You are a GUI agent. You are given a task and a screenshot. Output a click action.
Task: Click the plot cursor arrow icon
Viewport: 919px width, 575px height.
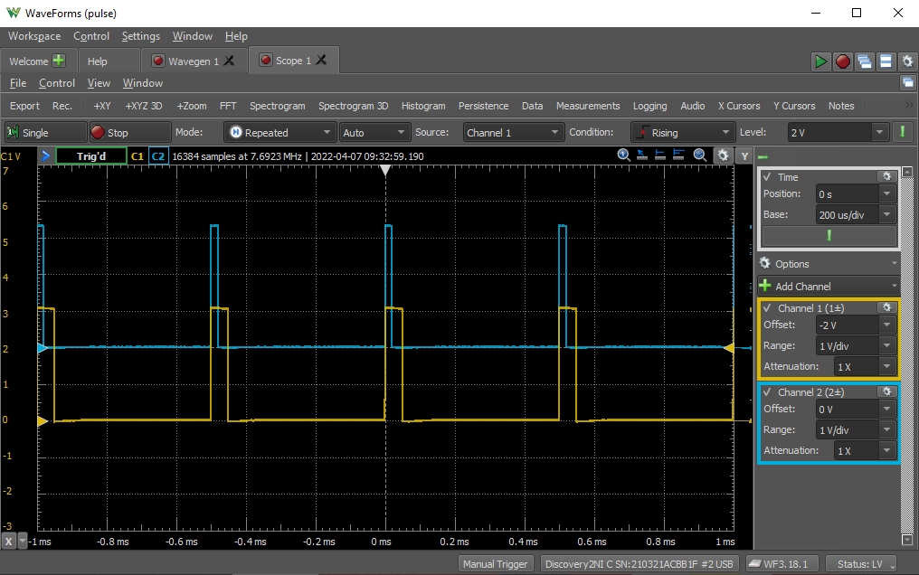pos(642,156)
